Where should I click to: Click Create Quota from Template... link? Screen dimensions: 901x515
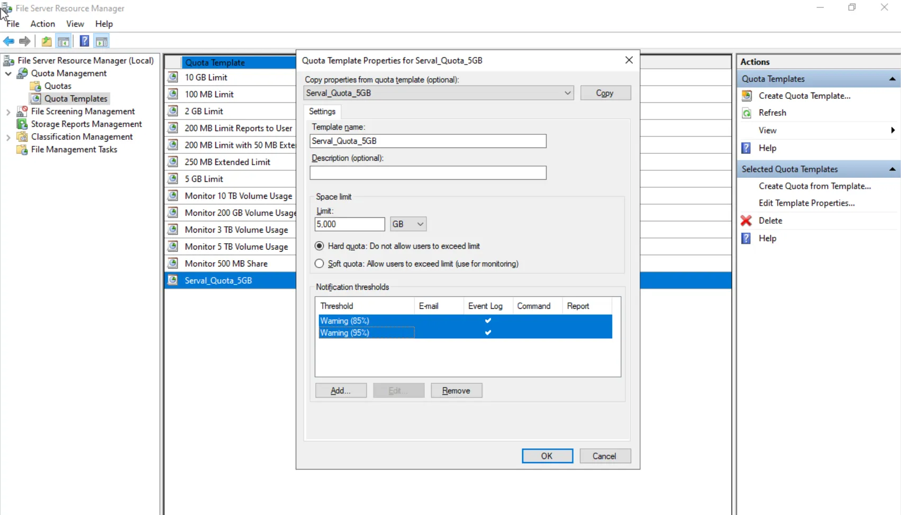(x=815, y=186)
